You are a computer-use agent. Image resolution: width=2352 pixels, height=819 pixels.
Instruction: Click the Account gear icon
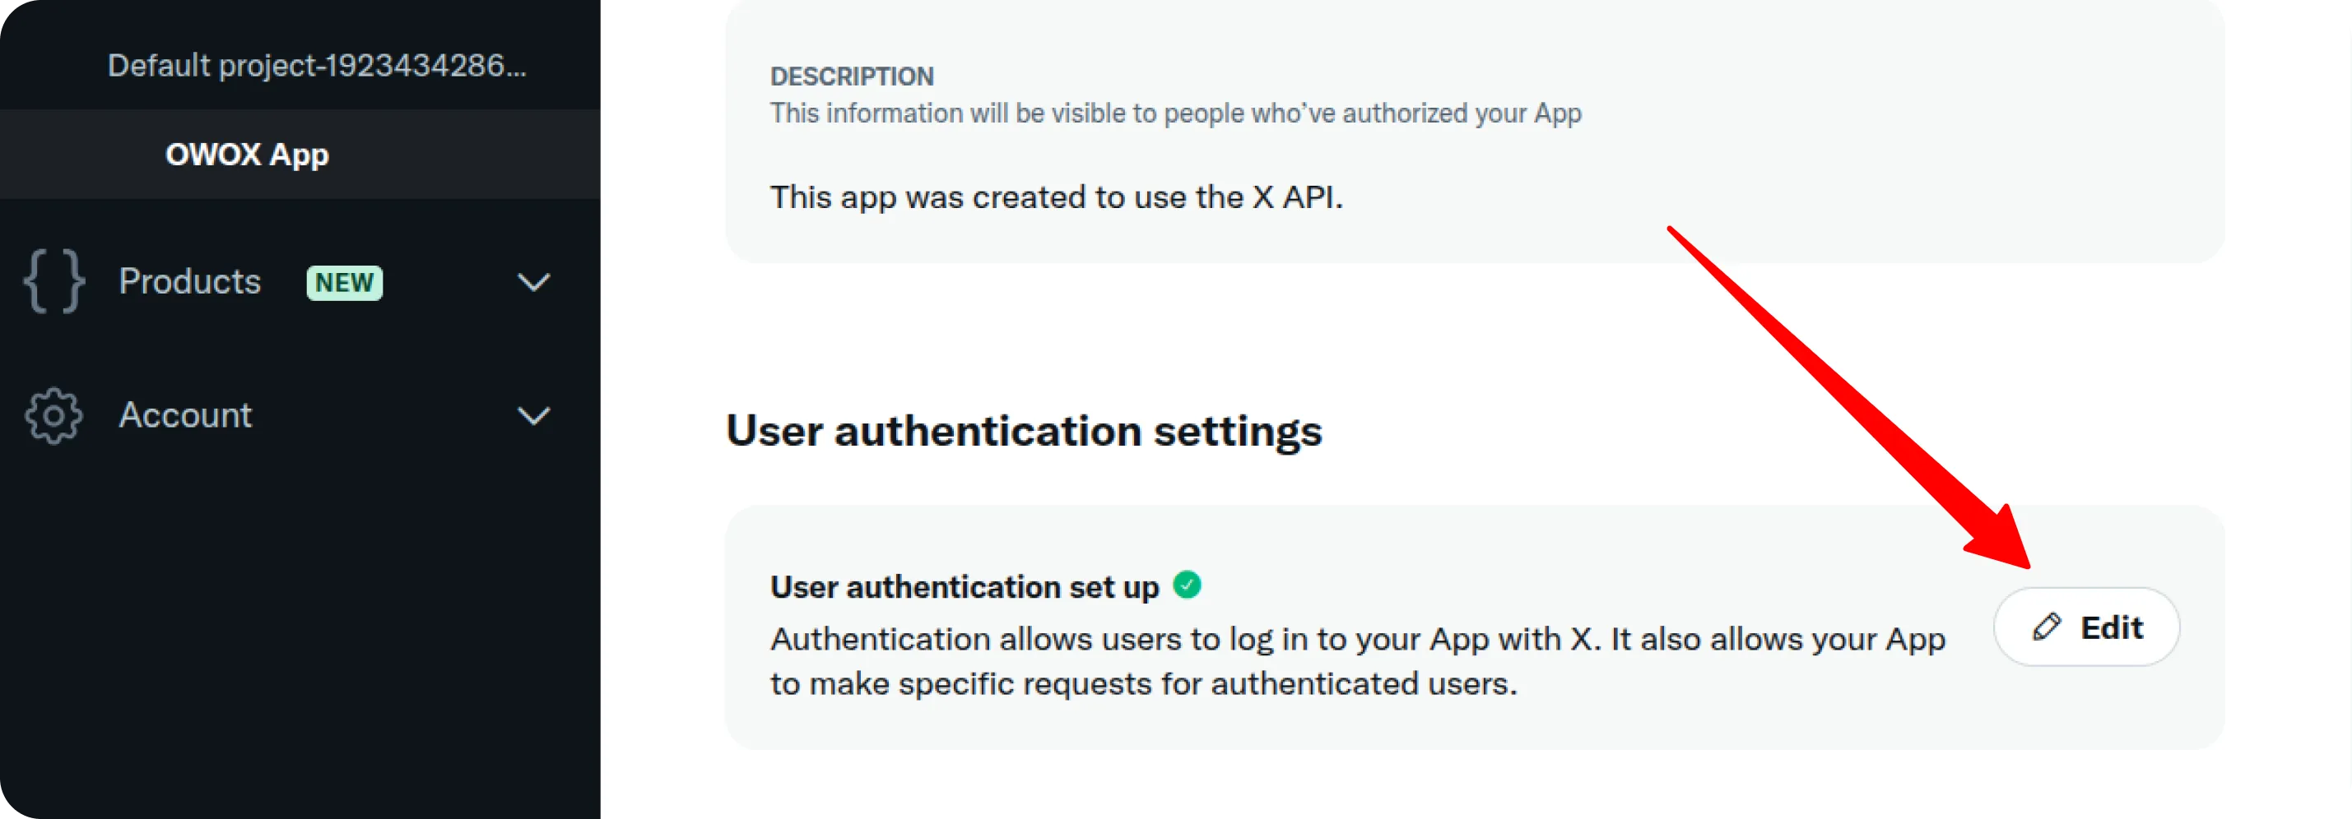[x=53, y=416]
